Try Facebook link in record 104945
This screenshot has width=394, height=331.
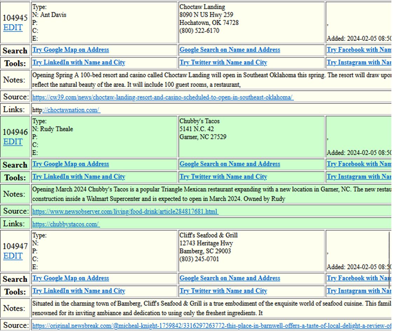[x=359, y=50]
